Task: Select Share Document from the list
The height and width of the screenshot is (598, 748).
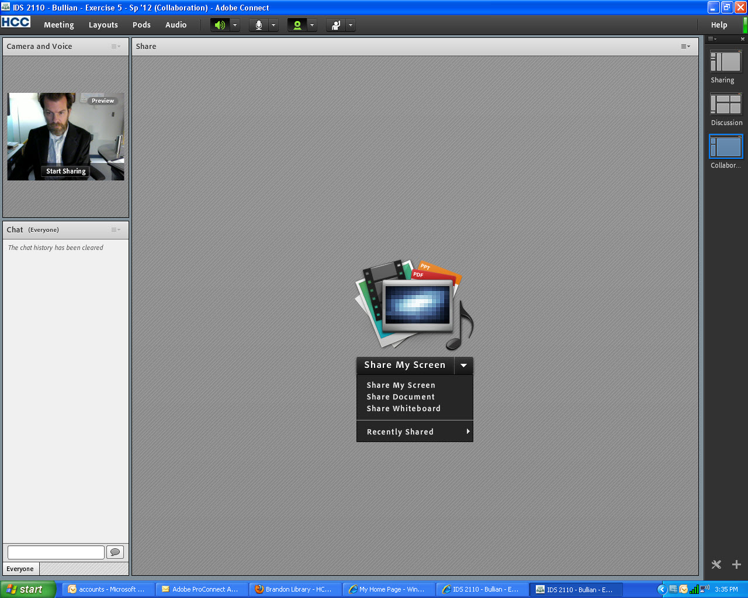Action: click(400, 397)
